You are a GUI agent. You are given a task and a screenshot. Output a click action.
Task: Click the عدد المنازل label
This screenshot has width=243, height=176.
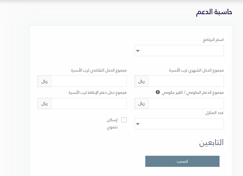pos(214,113)
